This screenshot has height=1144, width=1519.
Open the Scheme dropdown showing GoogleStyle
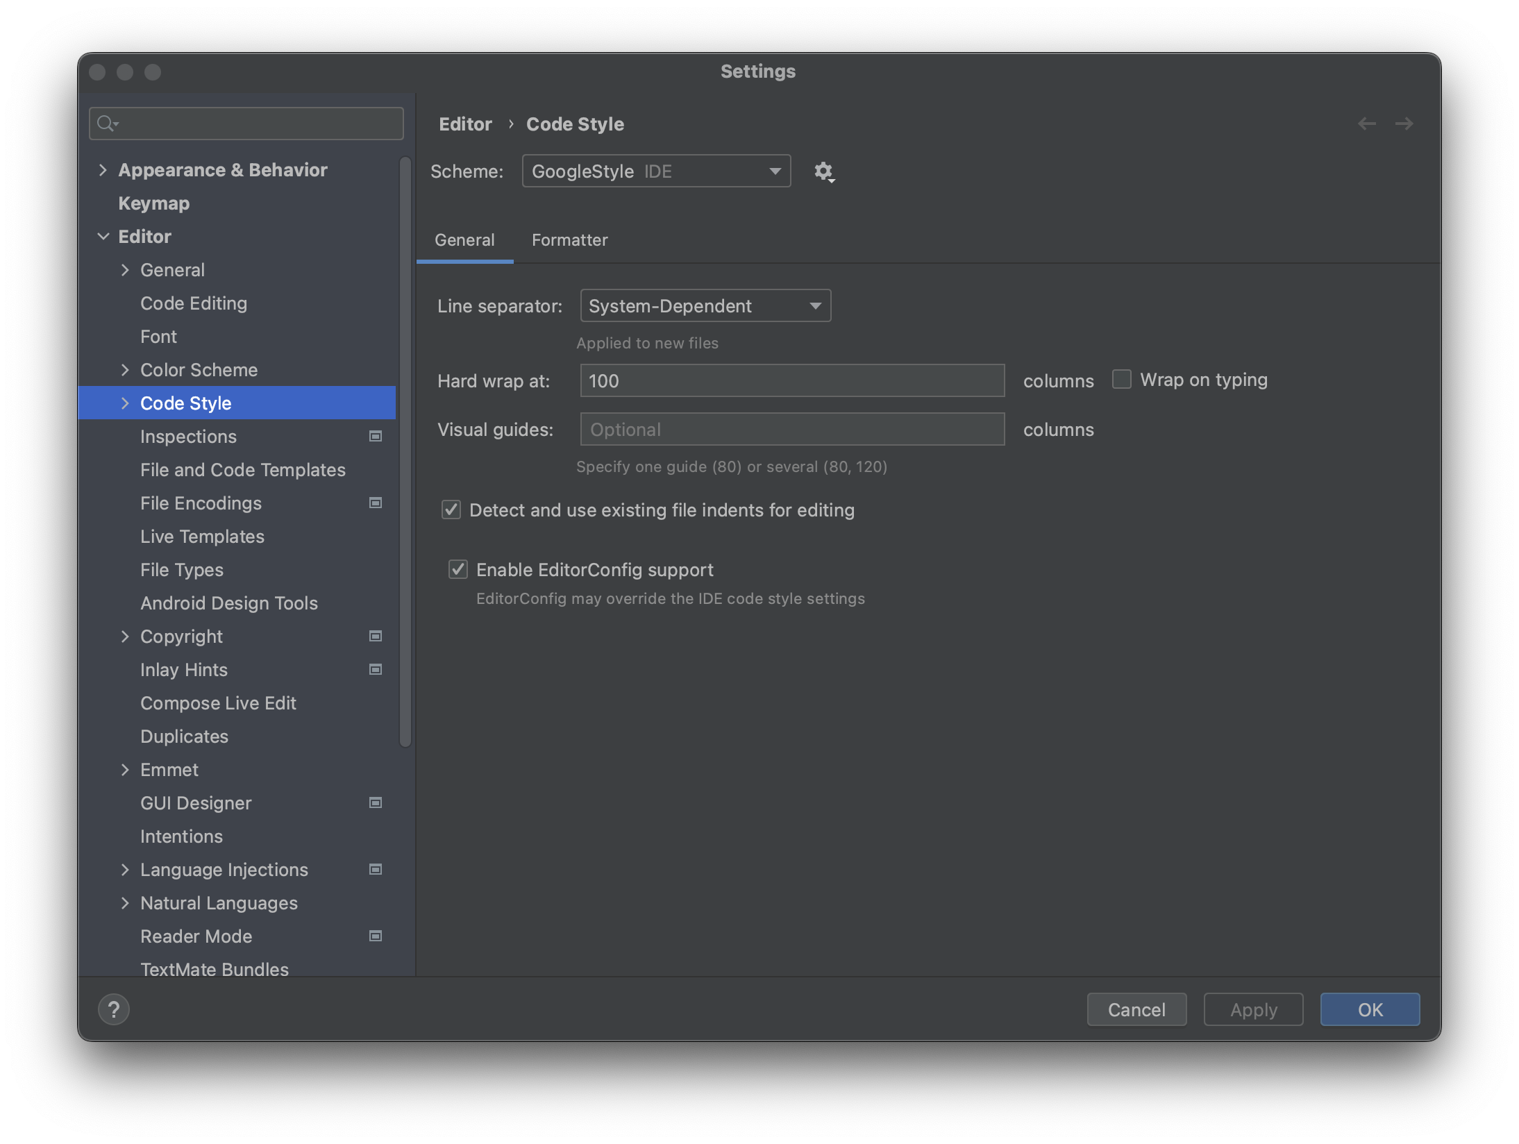(656, 171)
